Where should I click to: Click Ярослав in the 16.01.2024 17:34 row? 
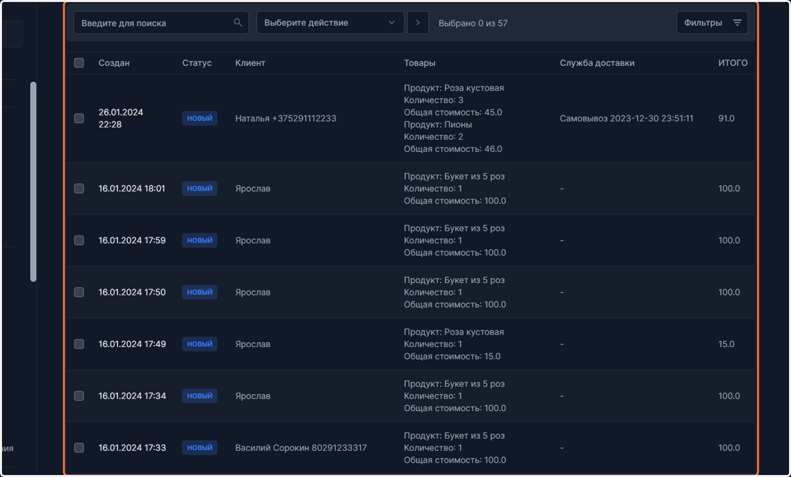(x=253, y=396)
